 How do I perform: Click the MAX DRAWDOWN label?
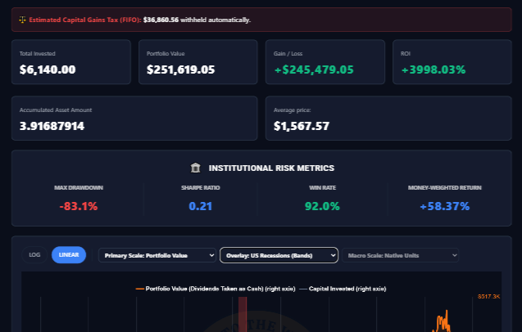pos(79,188)
